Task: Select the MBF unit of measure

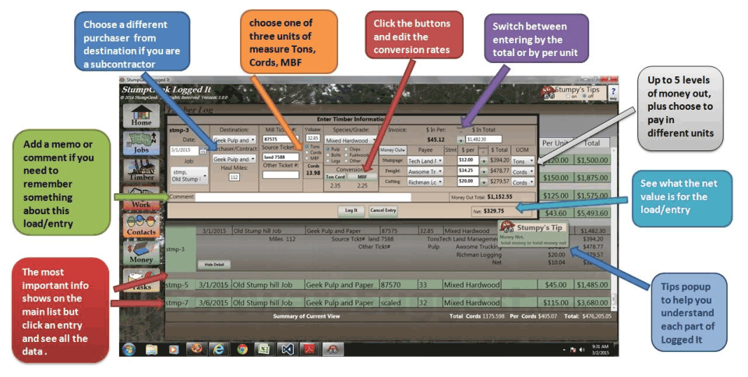Action: point(312,158)
